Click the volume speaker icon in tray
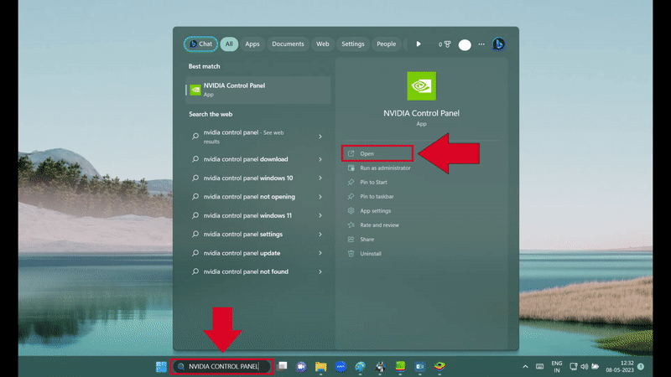The height and width of the screenshot is (377, 671). click(x=584, y=366)
